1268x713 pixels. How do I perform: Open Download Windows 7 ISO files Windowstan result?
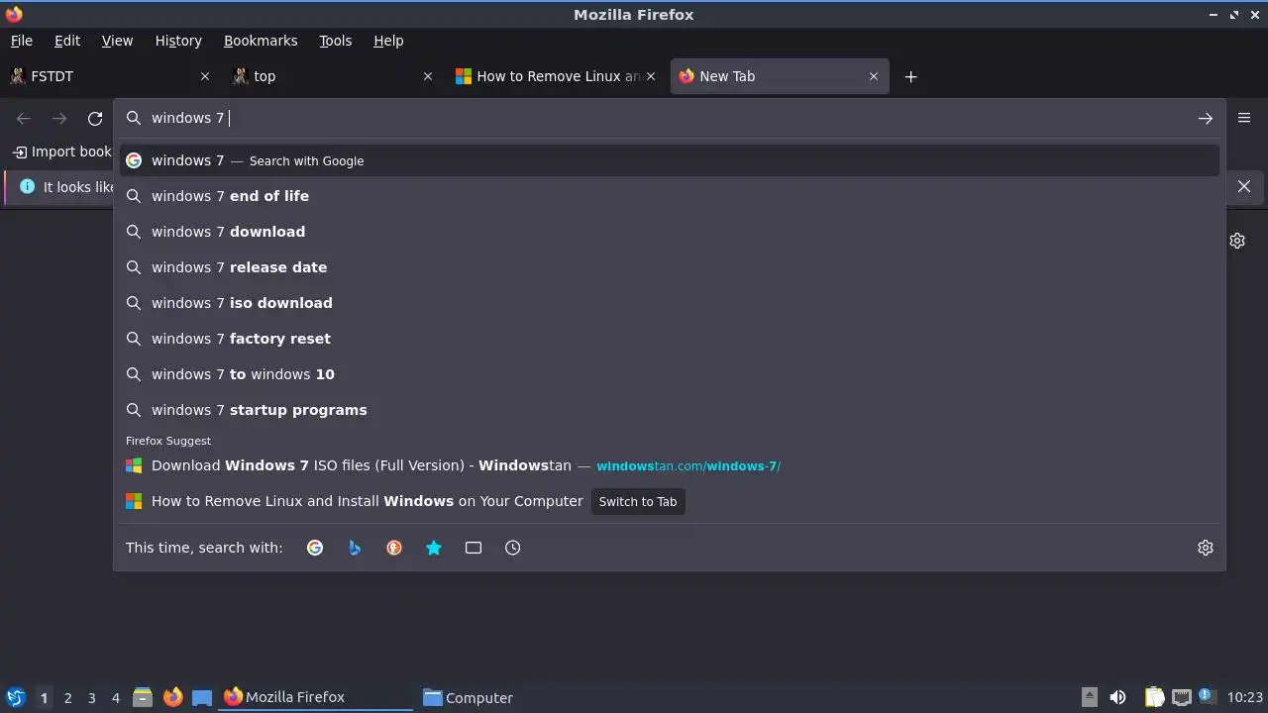pyautogui.click(x=670, y=465)
